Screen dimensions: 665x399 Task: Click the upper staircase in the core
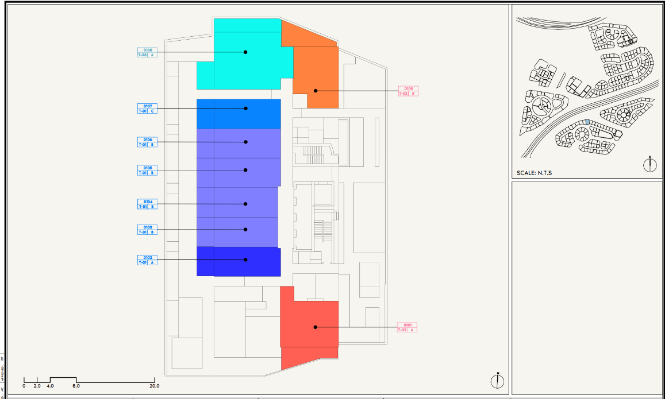click(x=314, y=153)
